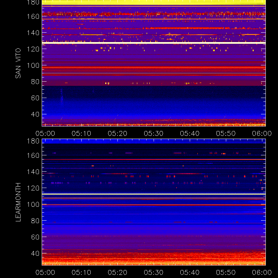
Task: Click 06:00 time label below San Vito plot
Action: coord(262,133)
